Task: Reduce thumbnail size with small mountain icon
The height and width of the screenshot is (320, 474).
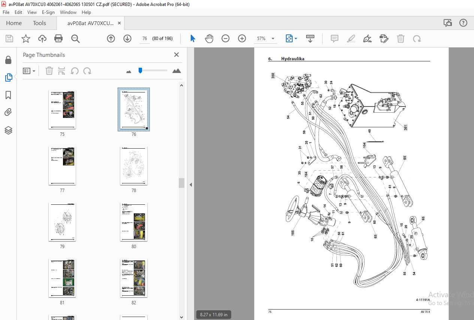Action: tap(129, 71)
